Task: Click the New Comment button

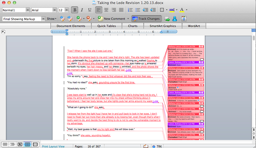Action: point(112,19)
